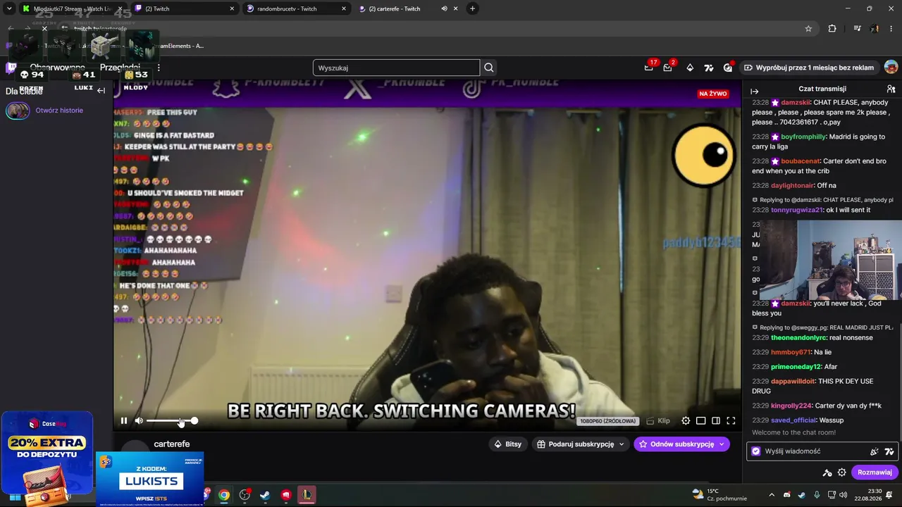The image size is (902, 507).
Task: Enter fullscreen video mode
Action: [x=731, y=421]
